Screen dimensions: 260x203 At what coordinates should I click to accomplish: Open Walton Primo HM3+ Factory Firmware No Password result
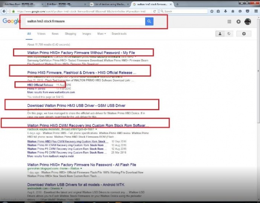[82, 165]
